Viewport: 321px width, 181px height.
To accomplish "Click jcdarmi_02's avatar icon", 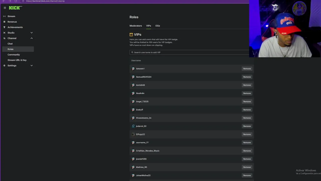I will pyautogui.click(x=133, y=126).
